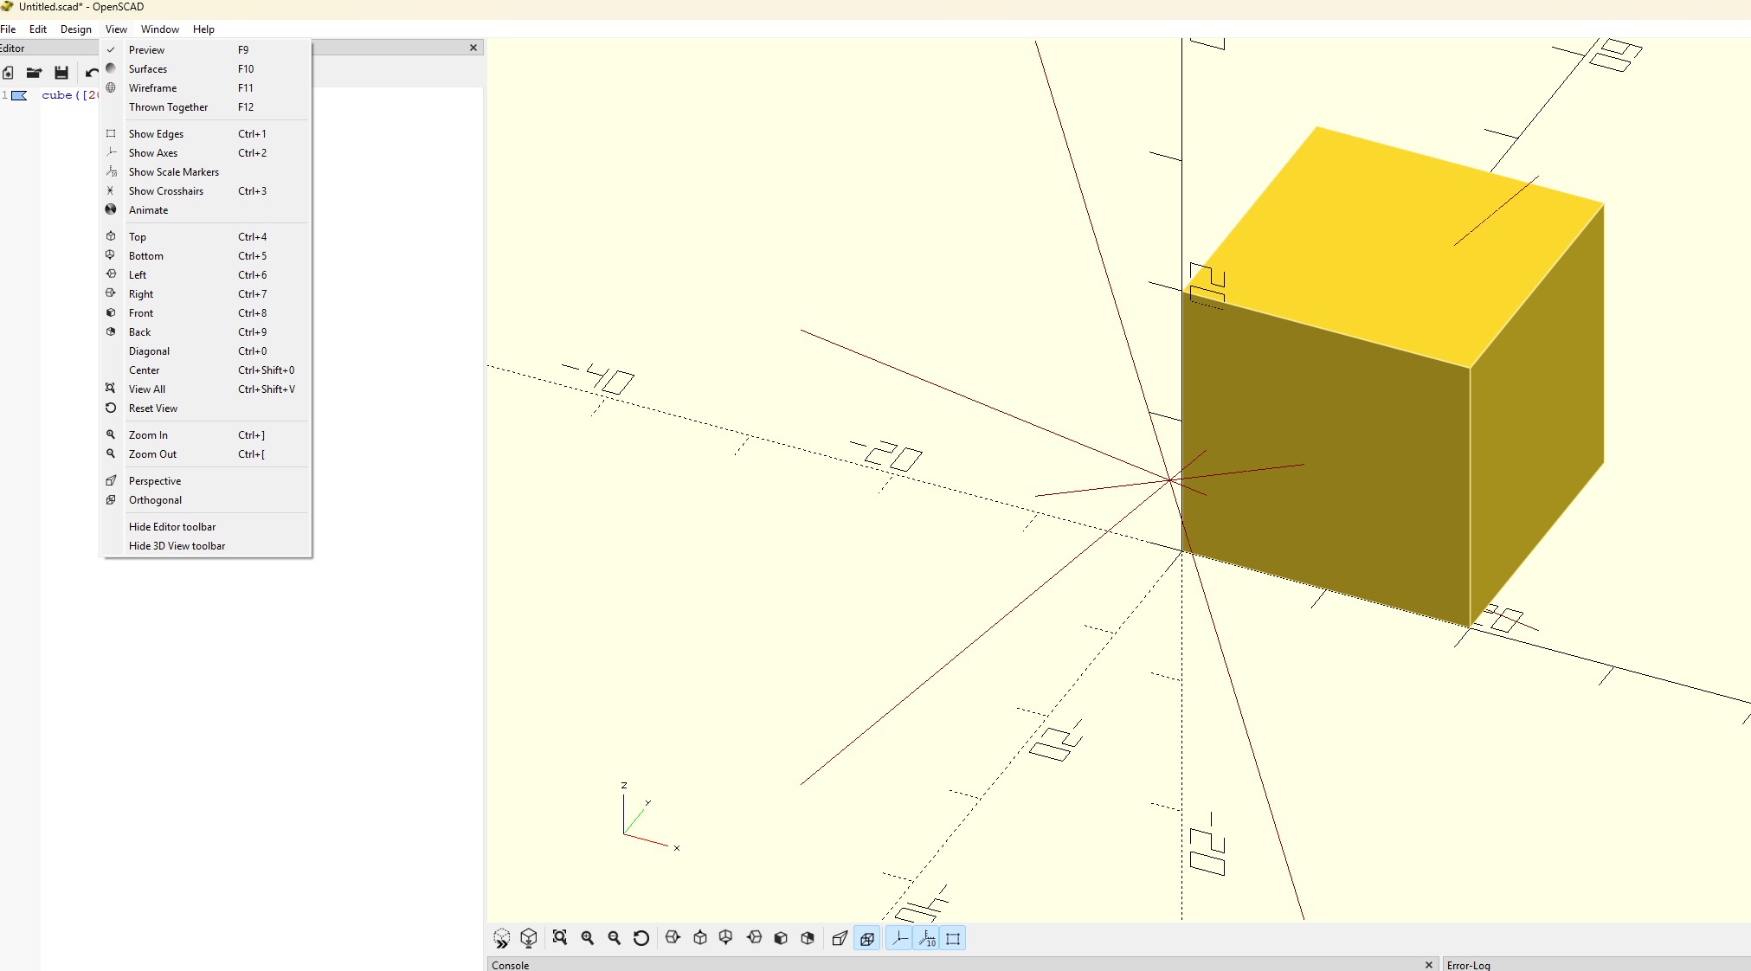The image size is (1751, 971).
Task: Close the Console panel
Action: tap(1428, 964)
